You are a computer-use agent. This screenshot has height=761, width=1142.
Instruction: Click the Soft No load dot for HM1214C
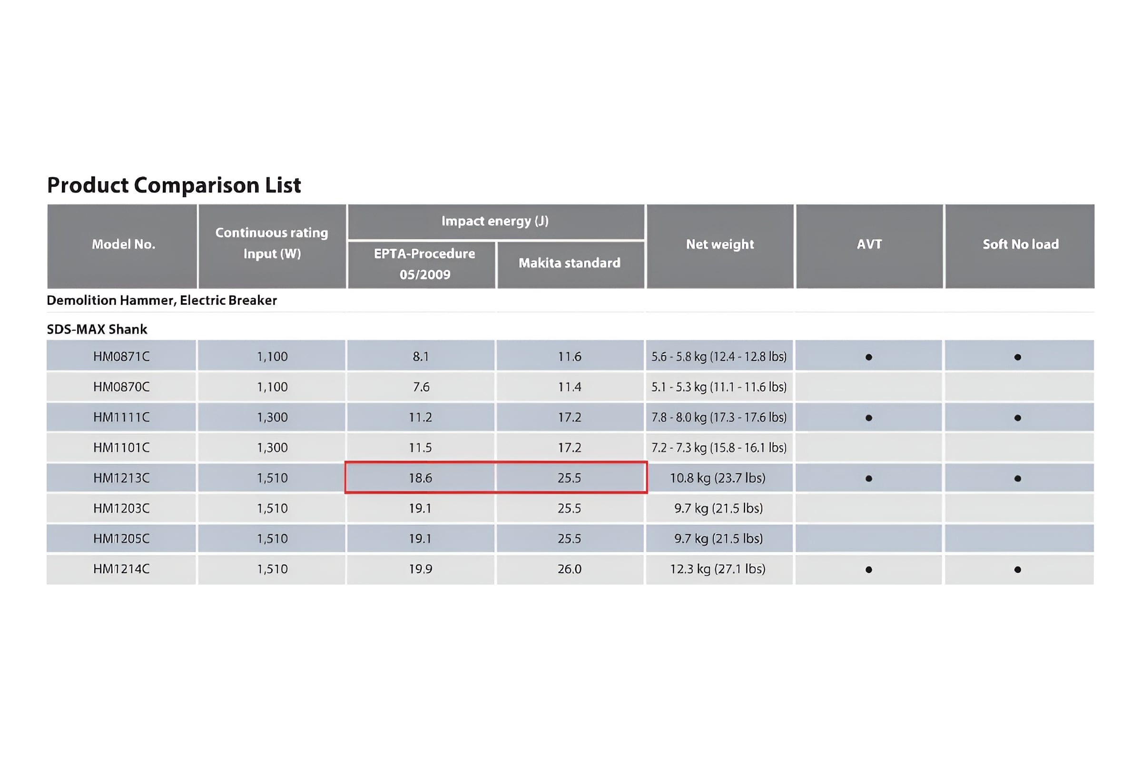pyautogui.click(x=1018, y=570)
